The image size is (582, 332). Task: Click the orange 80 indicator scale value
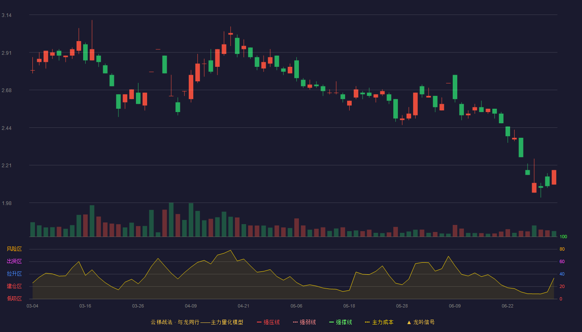[x=562, y=249]
